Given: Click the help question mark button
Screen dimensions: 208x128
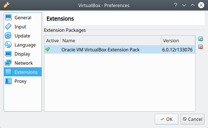Looking at the screenshot, I should pyautogui.click(x=176, y=5).
